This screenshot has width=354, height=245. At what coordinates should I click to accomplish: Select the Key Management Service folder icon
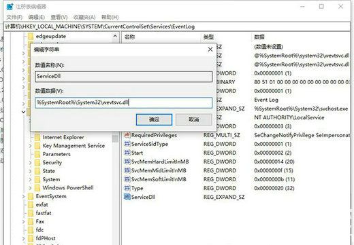tap(37, 146)
